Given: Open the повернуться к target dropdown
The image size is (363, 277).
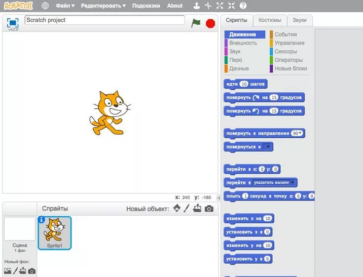Looking at the screenshot, I should click(x=268, y=147).
